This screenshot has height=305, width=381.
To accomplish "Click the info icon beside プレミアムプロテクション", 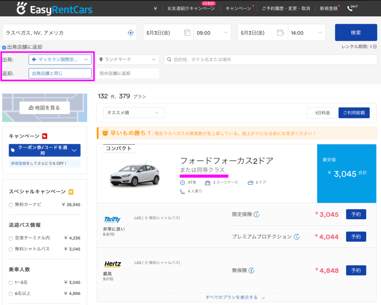I will 297,236.
